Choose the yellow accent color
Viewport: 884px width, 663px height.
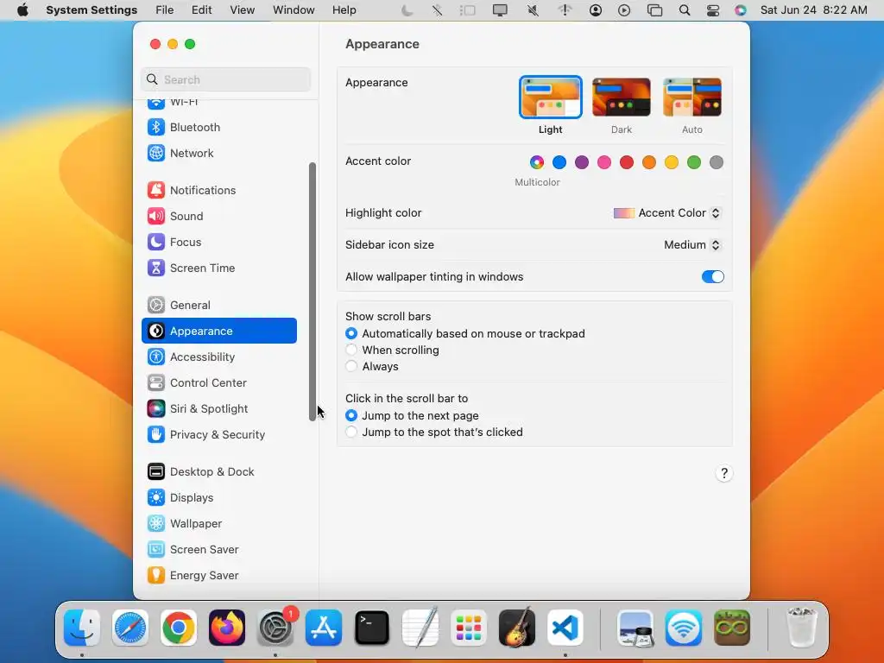[x=672, y=163]
